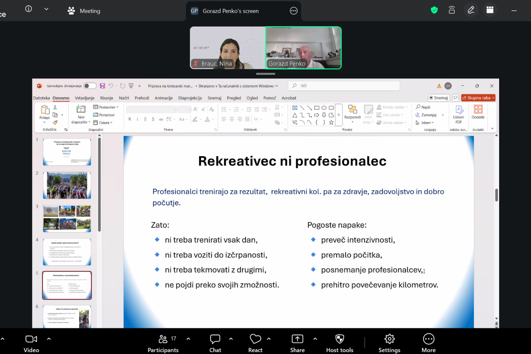Click the Format Painter brush icon
This screenshot has width=531, height=354.
(55, 122)
